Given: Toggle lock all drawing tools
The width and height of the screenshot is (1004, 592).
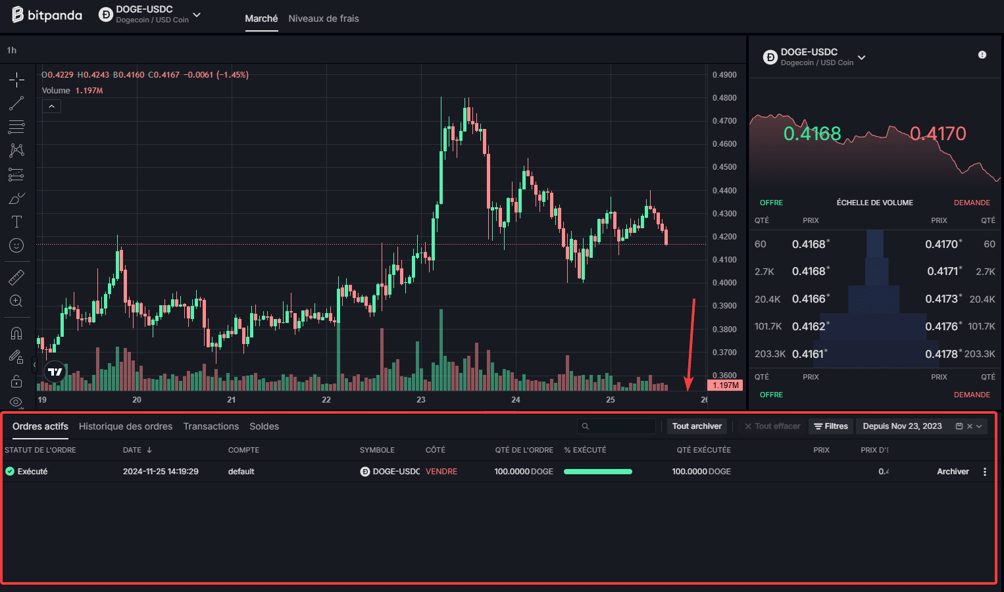Looking at the screenshot, I should pyautogui.click(x=16, y=381).
